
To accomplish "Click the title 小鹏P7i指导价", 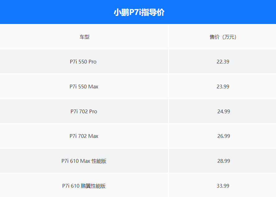I will coord(139,12).
